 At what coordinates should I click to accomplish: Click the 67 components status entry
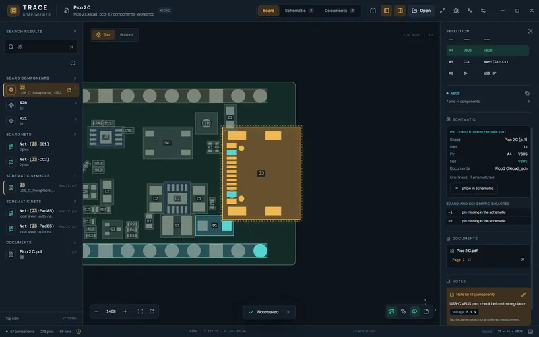tap(20, 332)
